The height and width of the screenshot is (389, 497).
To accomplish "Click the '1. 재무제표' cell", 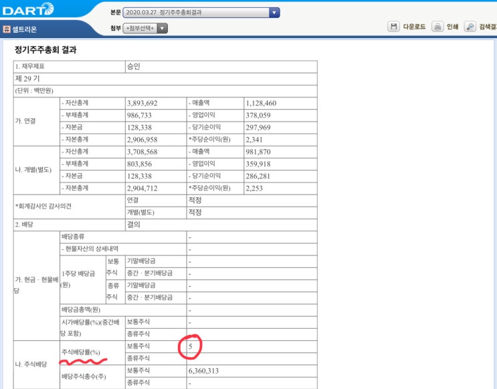I will tap(70, 67).
